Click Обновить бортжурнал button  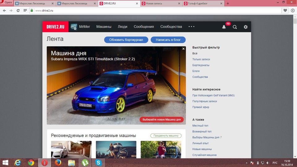pos(126,40)
